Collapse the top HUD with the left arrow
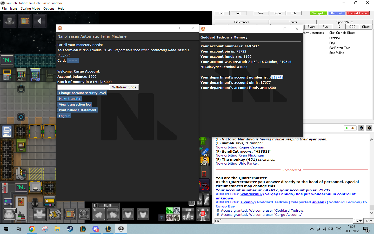 pos(39,21)
